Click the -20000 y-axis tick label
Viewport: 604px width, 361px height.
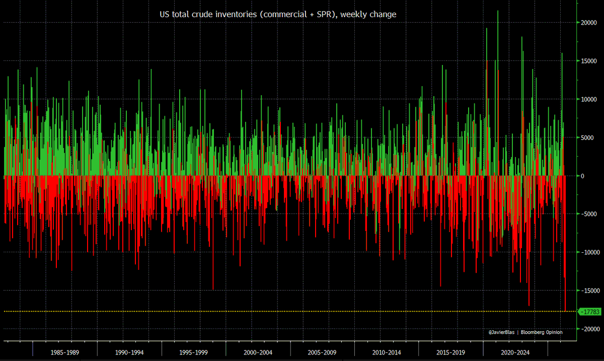pos(589,329)
